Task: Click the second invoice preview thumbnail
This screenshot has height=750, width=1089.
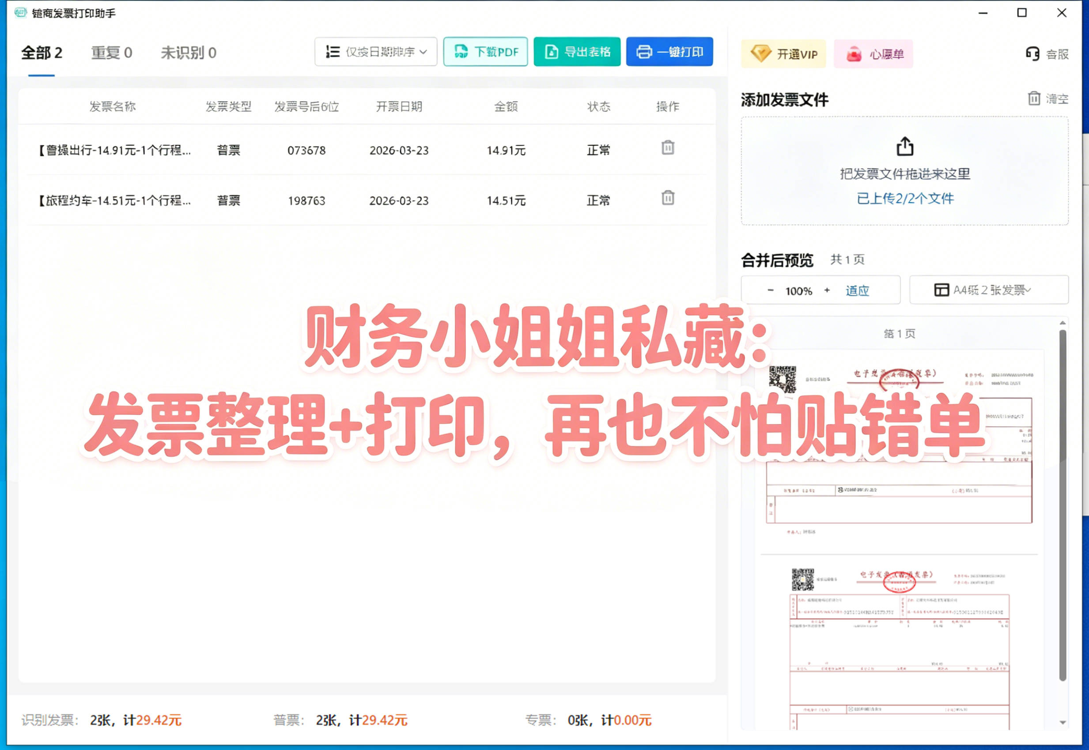Action: point(899,648)
